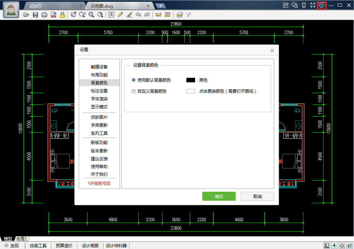
Task: Open 系列工具 settings category
Action: pos(99,133)
